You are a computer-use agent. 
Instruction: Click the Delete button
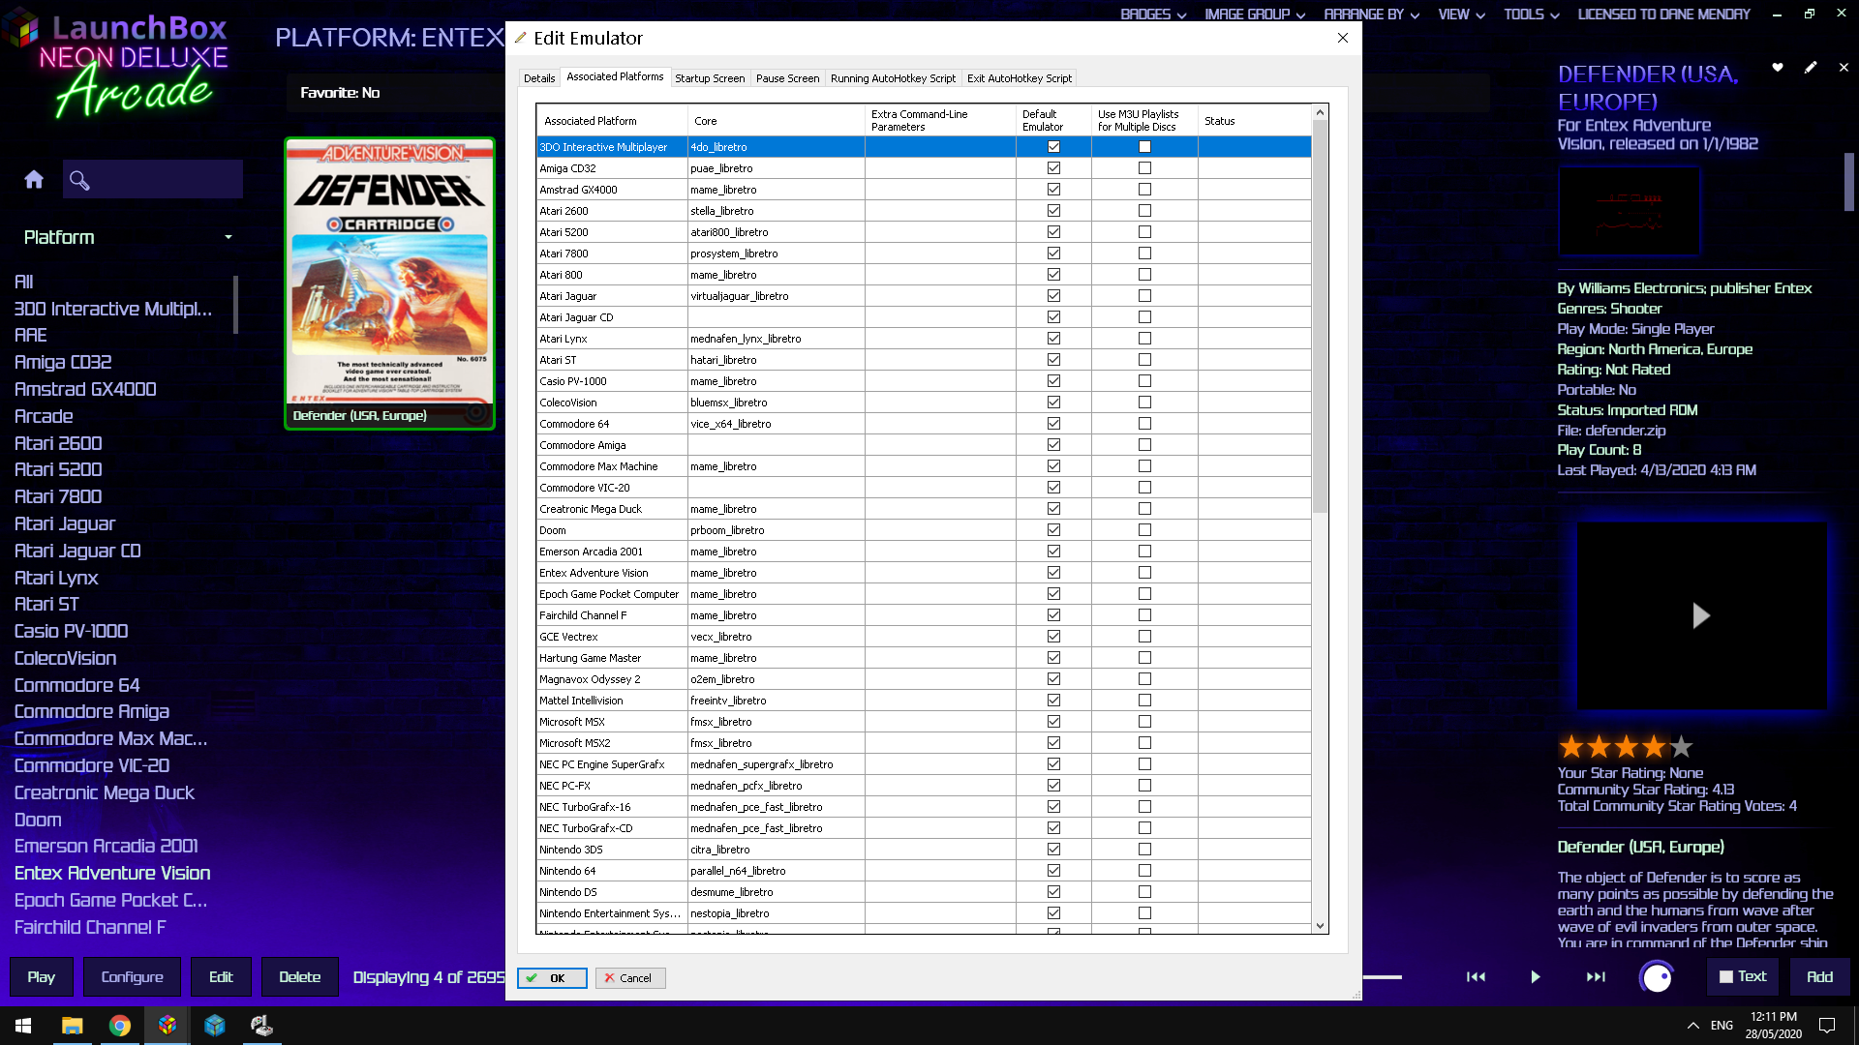point(300,977)
